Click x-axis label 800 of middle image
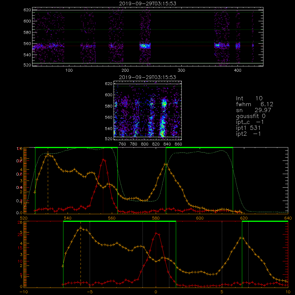The width and height of the screenshot is (295, 295). (145, 144)
